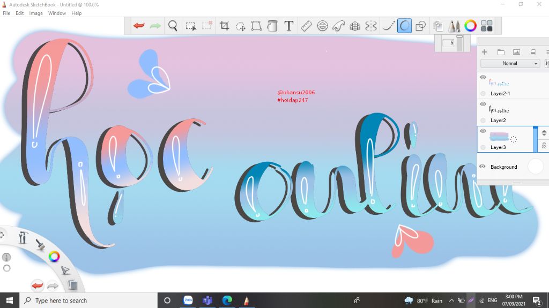Toggle the Symmetry tool
The width and height of the screenshot is (549, 308).
[x=371, y=26]
